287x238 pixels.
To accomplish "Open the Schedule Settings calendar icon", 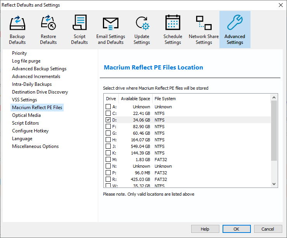I will coord(173,23).
